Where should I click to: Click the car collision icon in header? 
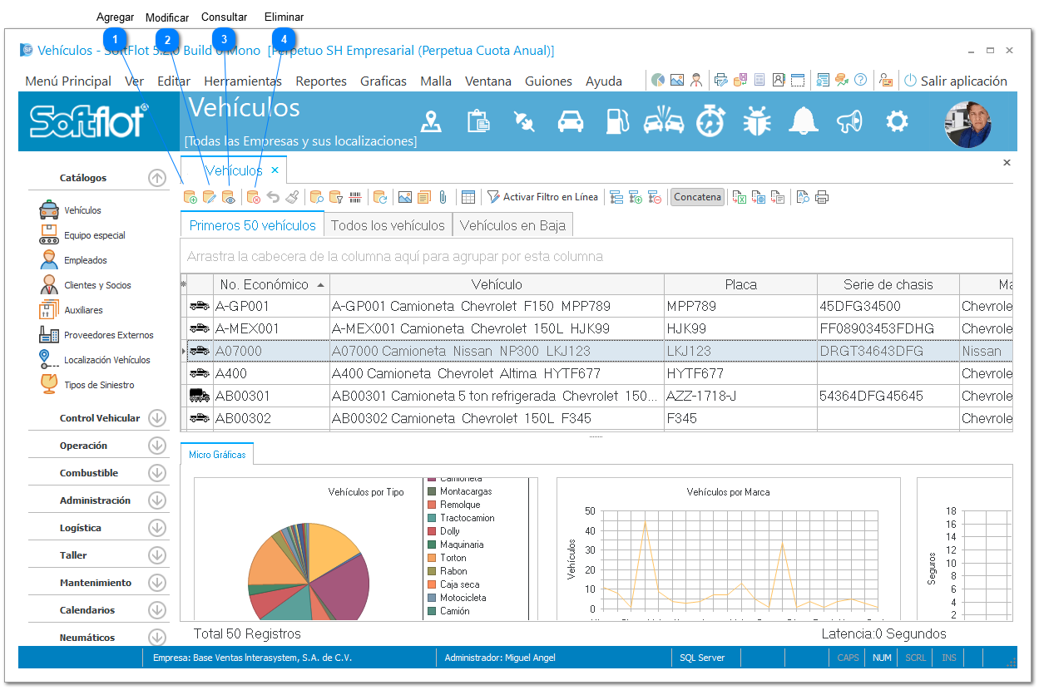pyautogui.click(x=663, y=121)
